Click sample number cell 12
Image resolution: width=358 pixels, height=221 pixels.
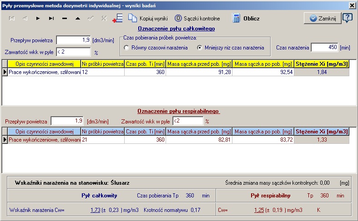[103, 72]
